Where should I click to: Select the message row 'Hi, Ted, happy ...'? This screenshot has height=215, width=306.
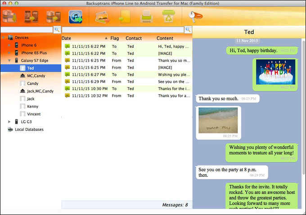[x=127, y=46]
